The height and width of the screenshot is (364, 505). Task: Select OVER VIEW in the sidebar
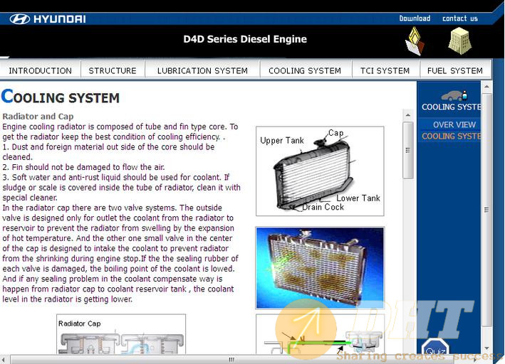454,124
